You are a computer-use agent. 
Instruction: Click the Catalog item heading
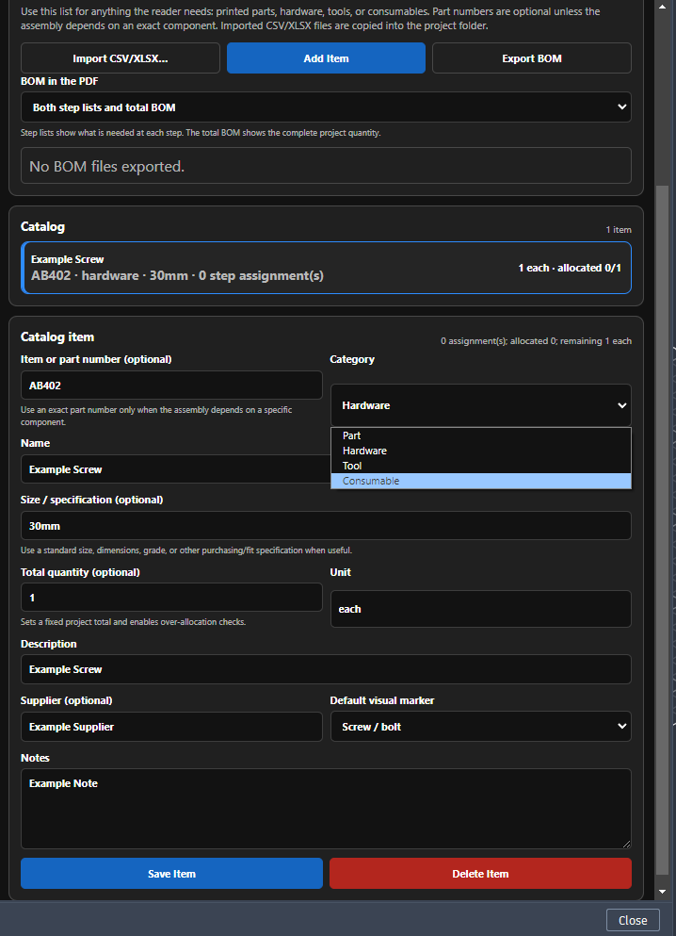point(57,337)
